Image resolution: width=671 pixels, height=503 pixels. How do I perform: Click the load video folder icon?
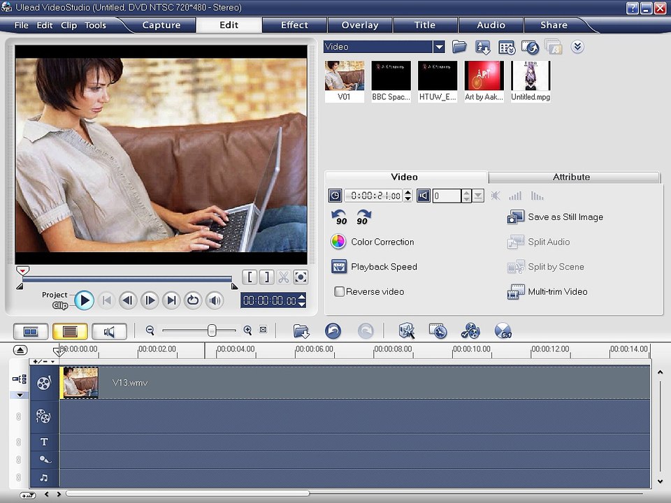pos(459,47)
